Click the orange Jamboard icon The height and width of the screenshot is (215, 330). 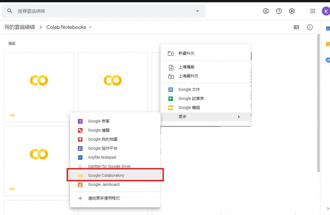80,185
